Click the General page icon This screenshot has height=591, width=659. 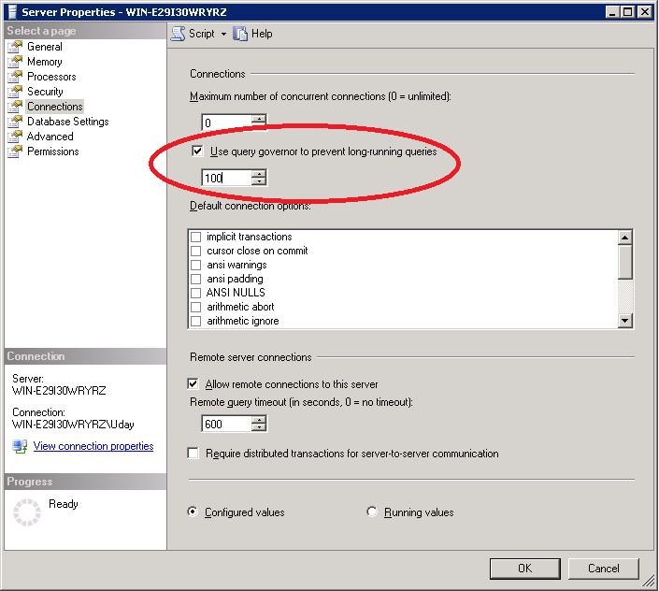pos(14,47)
